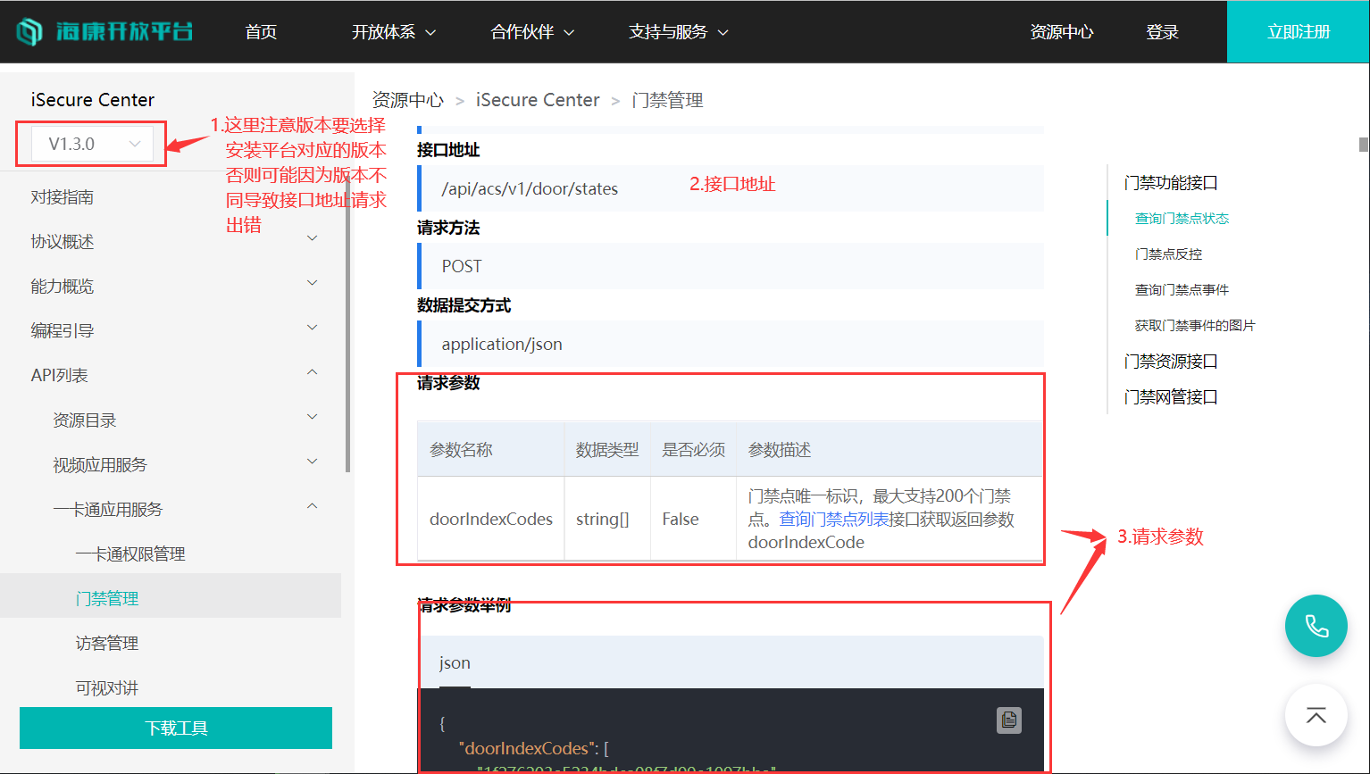Click 资源中心 in the breadcrumb

[407, 100]
